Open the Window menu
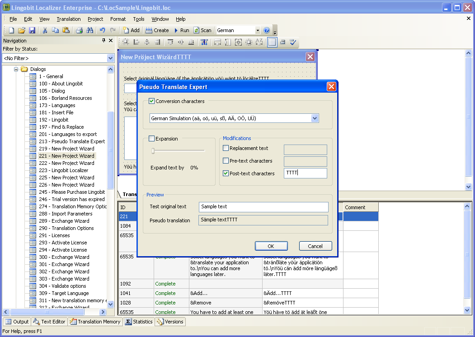This screenshot has height=337, width=475. pos(160,19)
